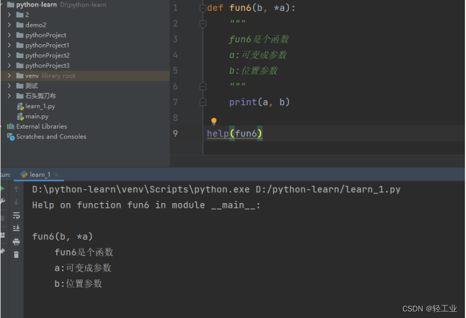Select the pythonProject1 folder
This screenshot has height=318, width=466.
(47, 45)
